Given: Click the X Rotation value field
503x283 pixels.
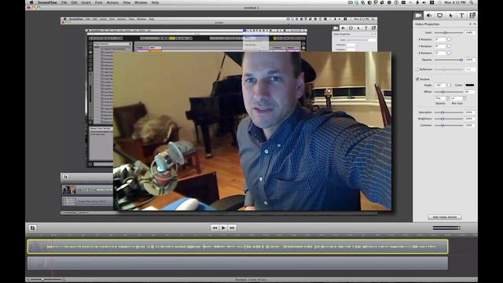Looking at the screenshot, I should pos(440,39).
